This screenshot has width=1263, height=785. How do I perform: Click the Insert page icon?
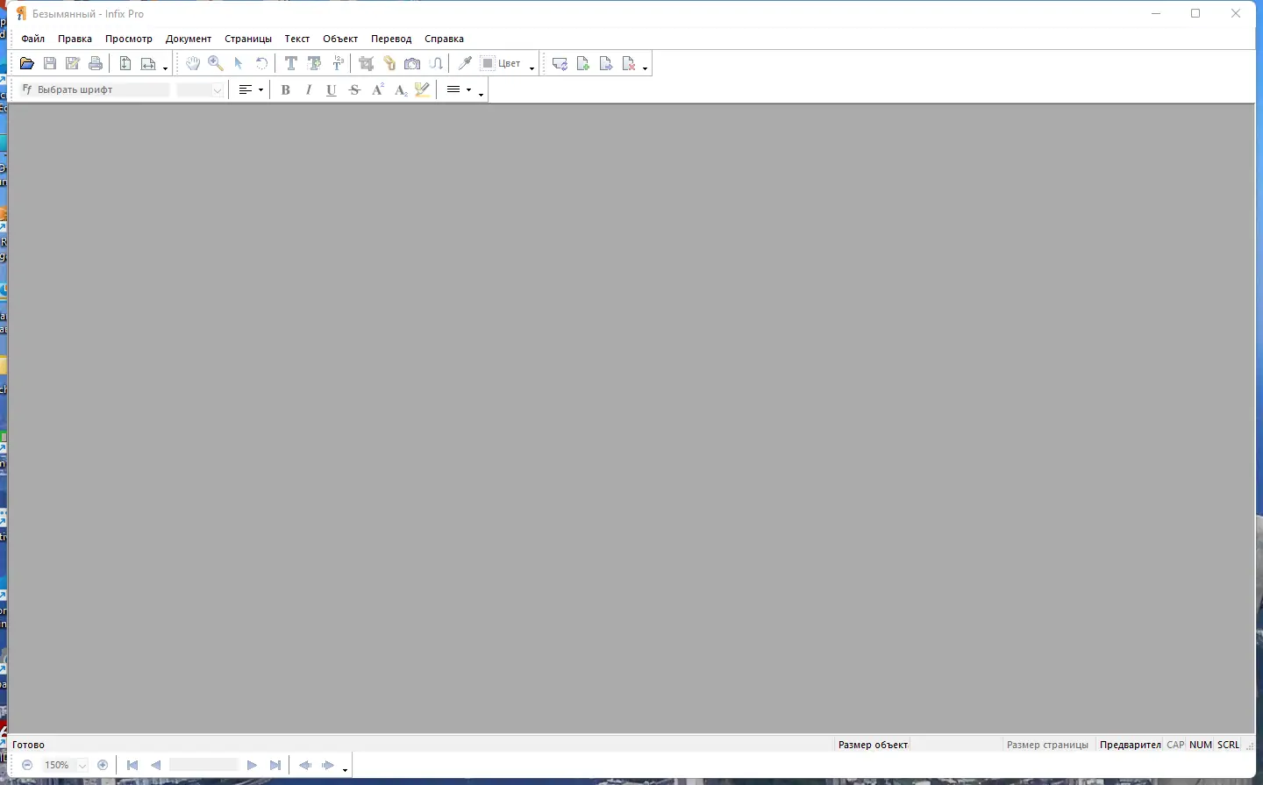(x=583, y=64)
